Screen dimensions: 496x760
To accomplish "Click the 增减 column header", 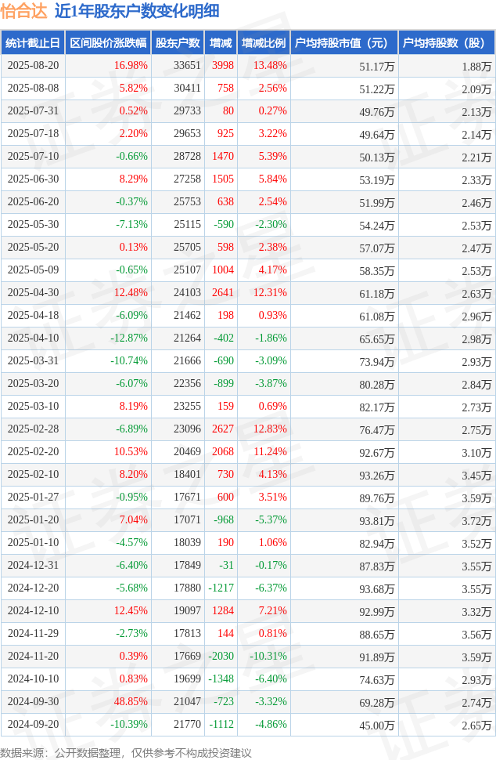I will point(221,42).
